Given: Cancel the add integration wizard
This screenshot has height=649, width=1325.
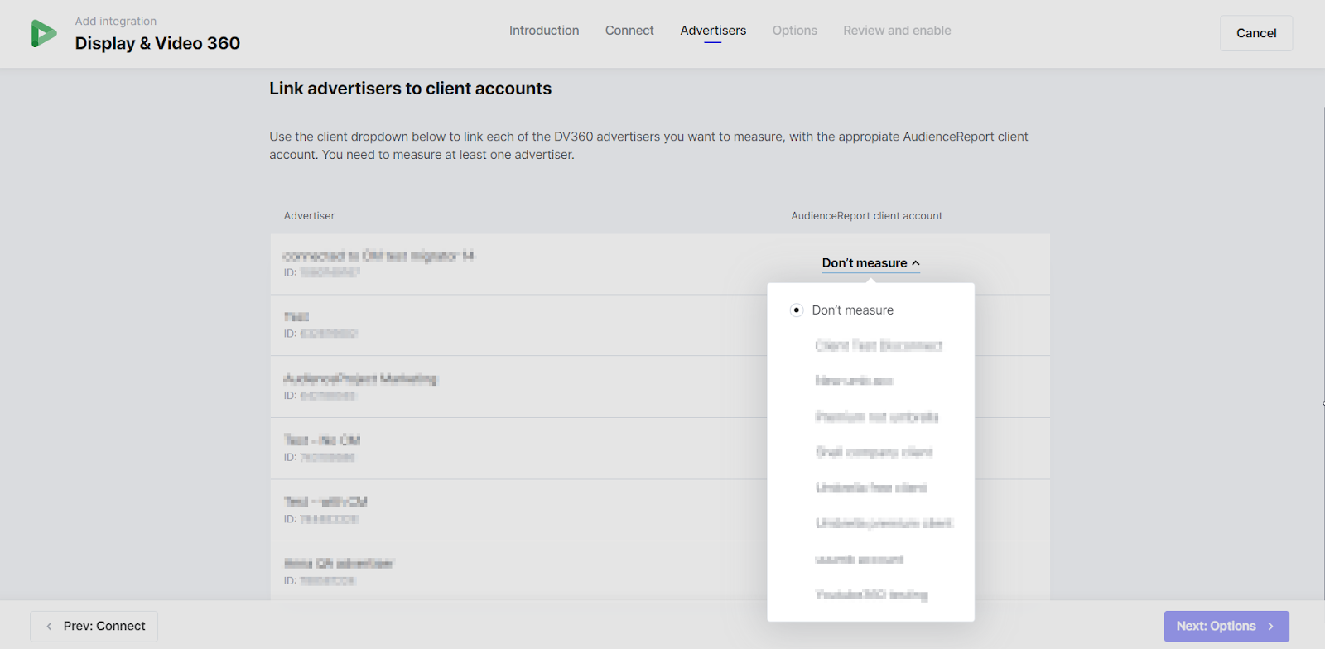Looking at the screenshot, I should 1256,33.
